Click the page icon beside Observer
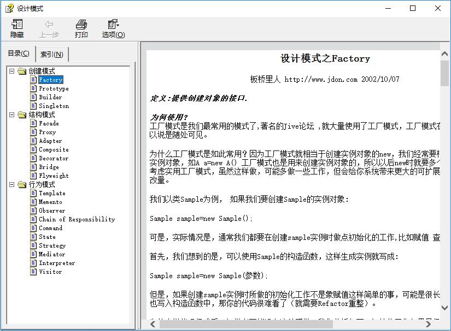The height and width of the screenshot is (331, 451). [x=34, y=210]
